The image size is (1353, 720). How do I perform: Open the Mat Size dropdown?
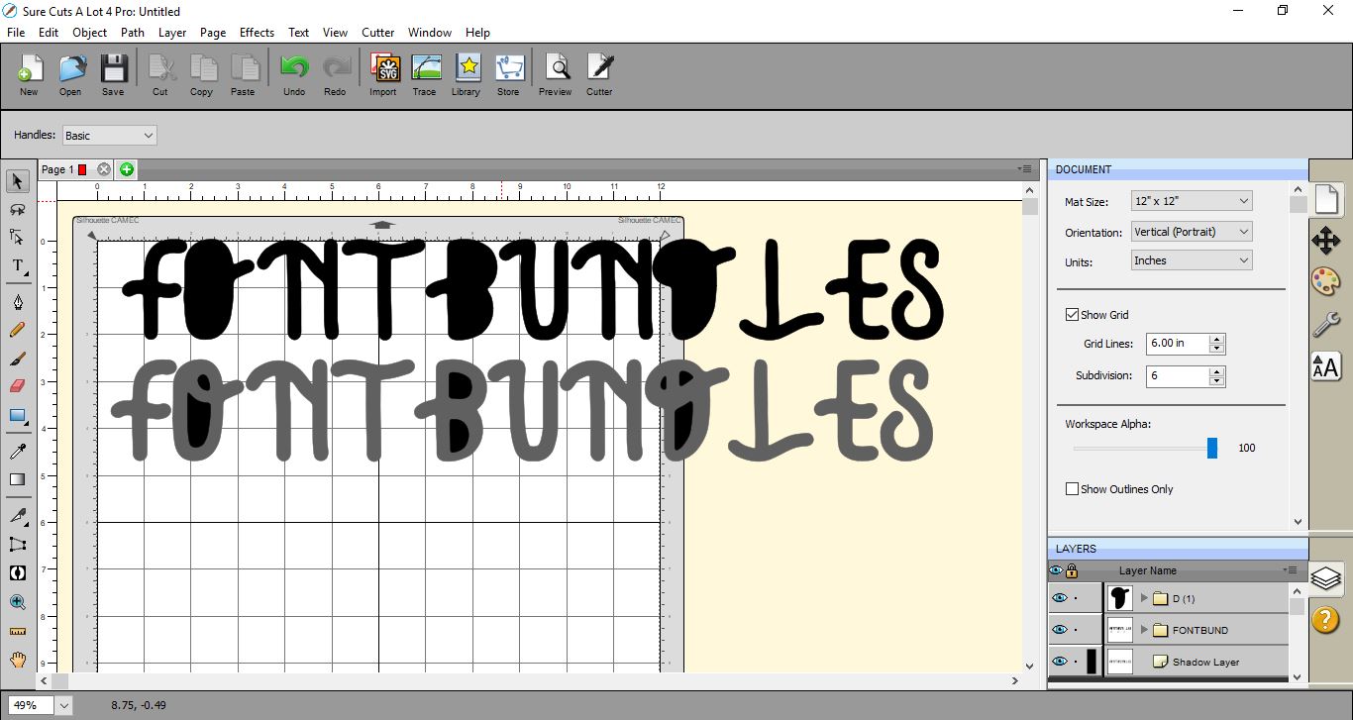[x=1192, y=201]
